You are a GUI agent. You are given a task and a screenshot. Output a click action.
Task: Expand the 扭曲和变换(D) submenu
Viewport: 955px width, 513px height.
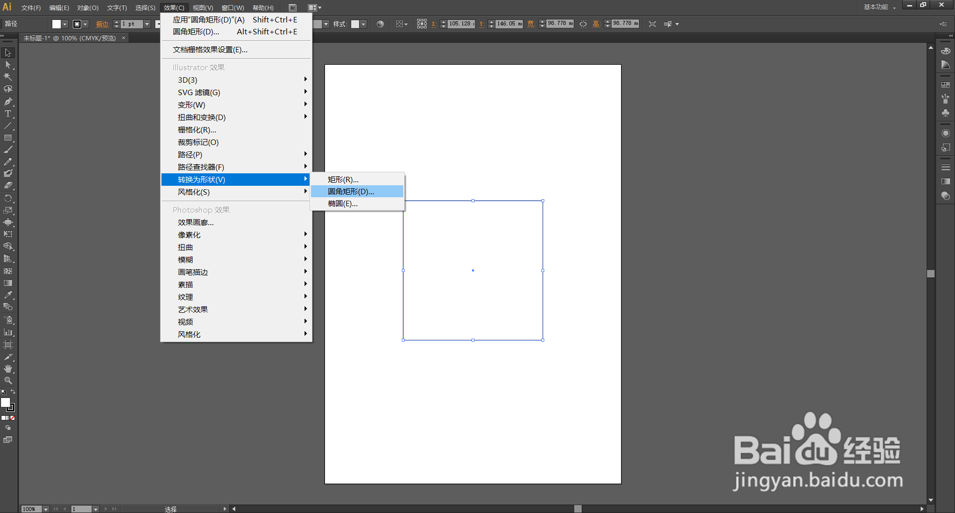click(236, 117)
